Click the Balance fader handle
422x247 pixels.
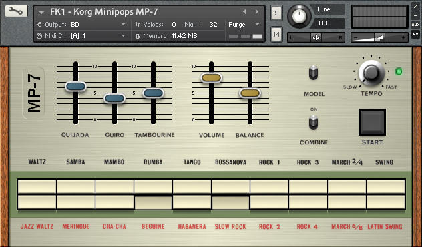250,93
